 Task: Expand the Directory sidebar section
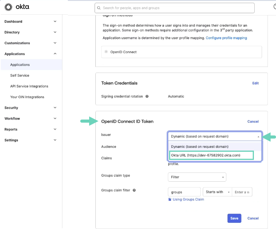point(55,32)
